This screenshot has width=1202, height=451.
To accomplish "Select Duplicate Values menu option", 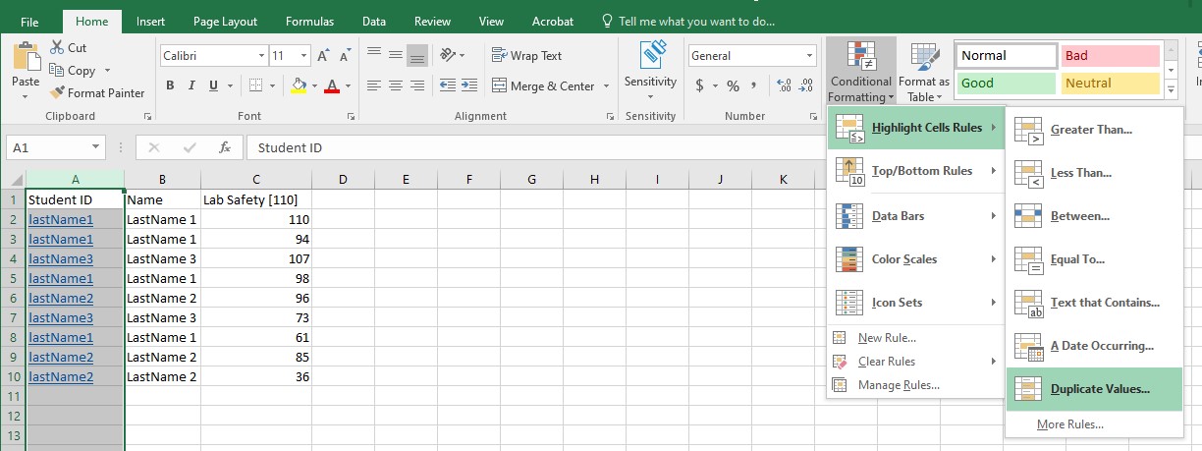I will coord(1099,389).
